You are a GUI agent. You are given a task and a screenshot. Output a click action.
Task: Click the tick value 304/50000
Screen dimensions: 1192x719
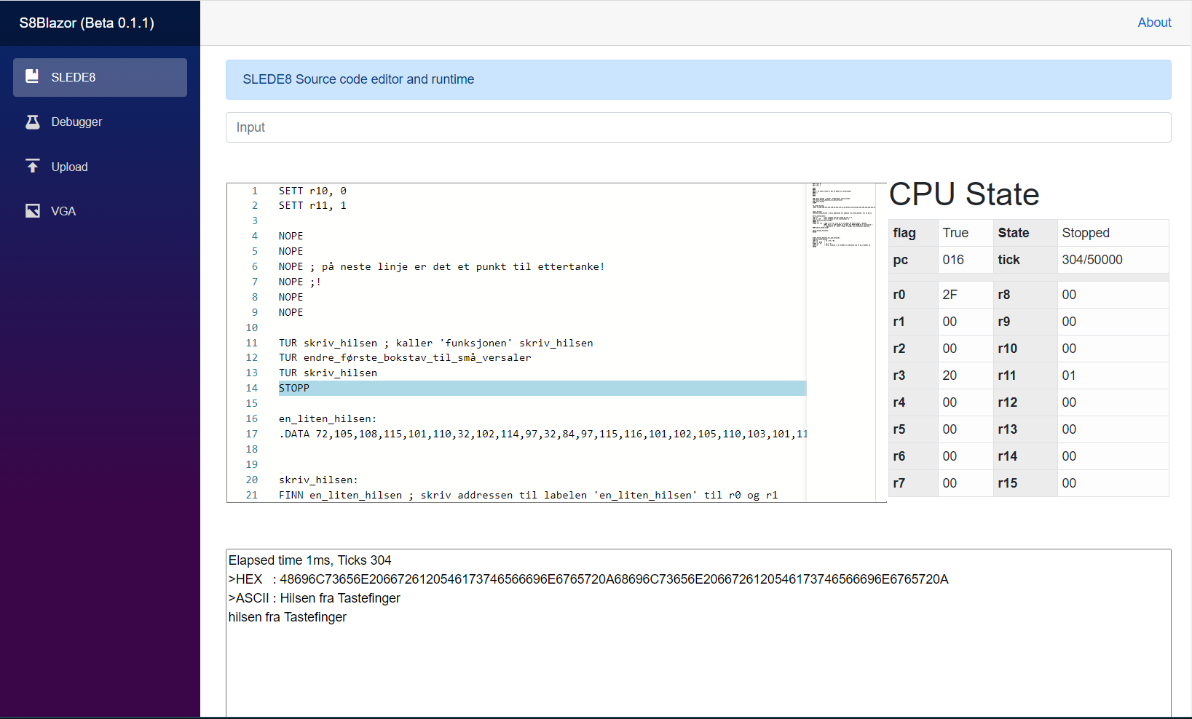1092,260
